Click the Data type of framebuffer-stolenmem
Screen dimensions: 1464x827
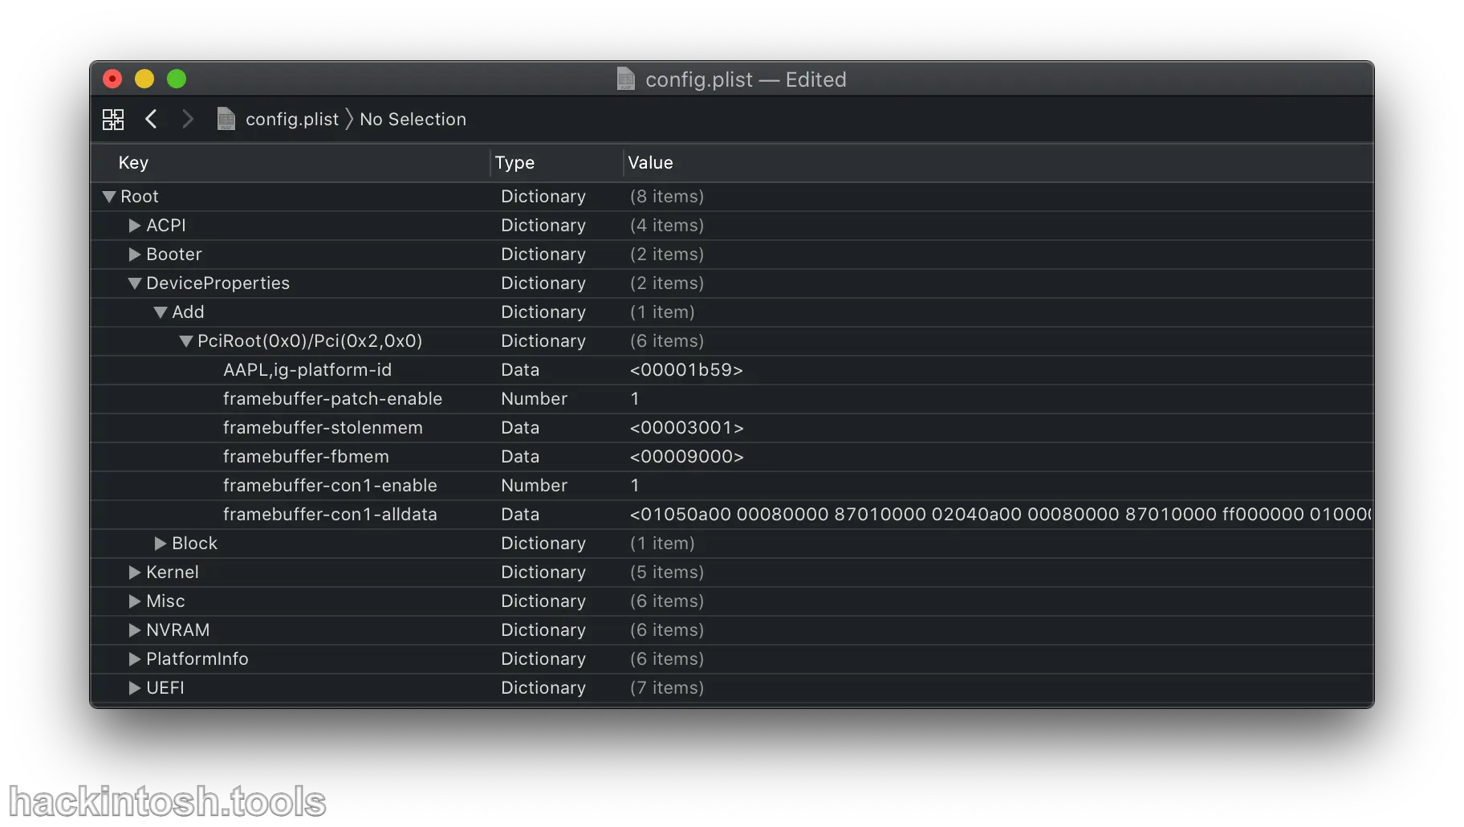click(520, 428)
